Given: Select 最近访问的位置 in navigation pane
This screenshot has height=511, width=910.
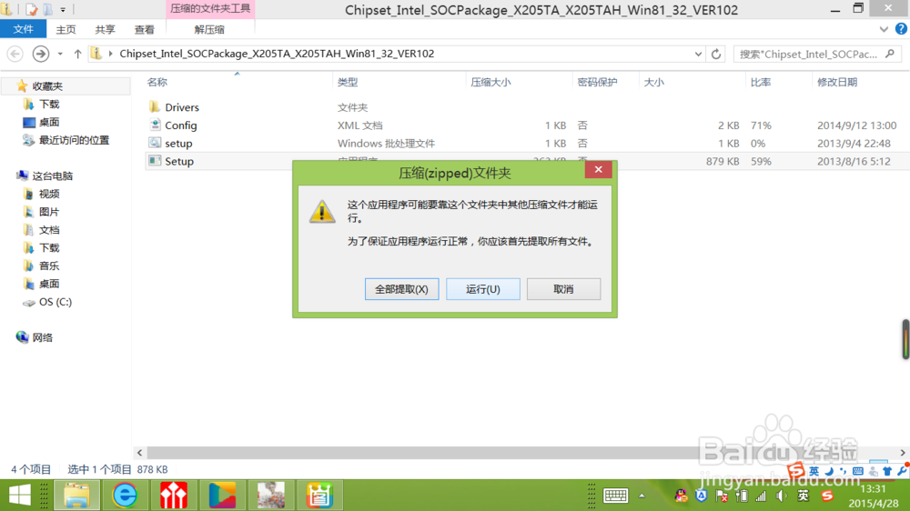Looking at the screenshot, I should tap(74, 140).
